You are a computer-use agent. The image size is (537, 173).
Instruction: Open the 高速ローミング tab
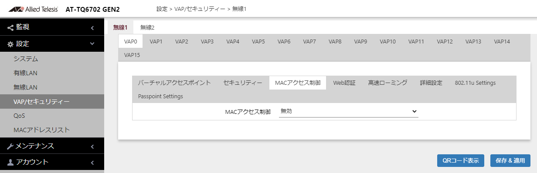click(387, 83)
